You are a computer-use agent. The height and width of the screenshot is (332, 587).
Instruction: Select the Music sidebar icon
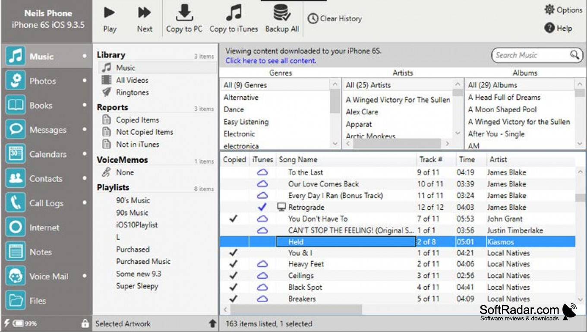pos(16,57)
